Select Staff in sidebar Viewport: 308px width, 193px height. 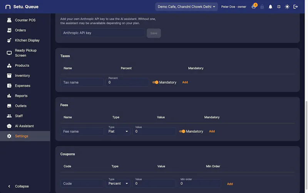pyautogui.click(x=25, y=116)
